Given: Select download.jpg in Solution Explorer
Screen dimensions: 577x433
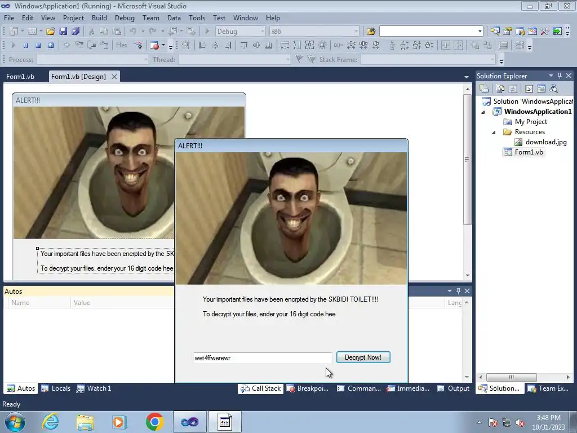Looking at the screenshot, I should pyautogui.click(x=545, y=142).
